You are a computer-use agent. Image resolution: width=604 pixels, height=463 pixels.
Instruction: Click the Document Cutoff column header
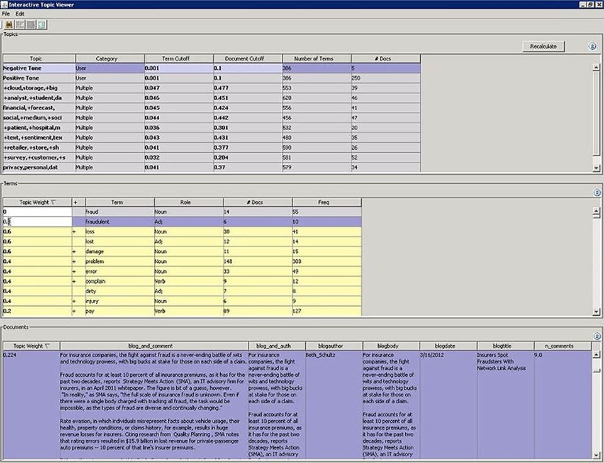(248, 59)
